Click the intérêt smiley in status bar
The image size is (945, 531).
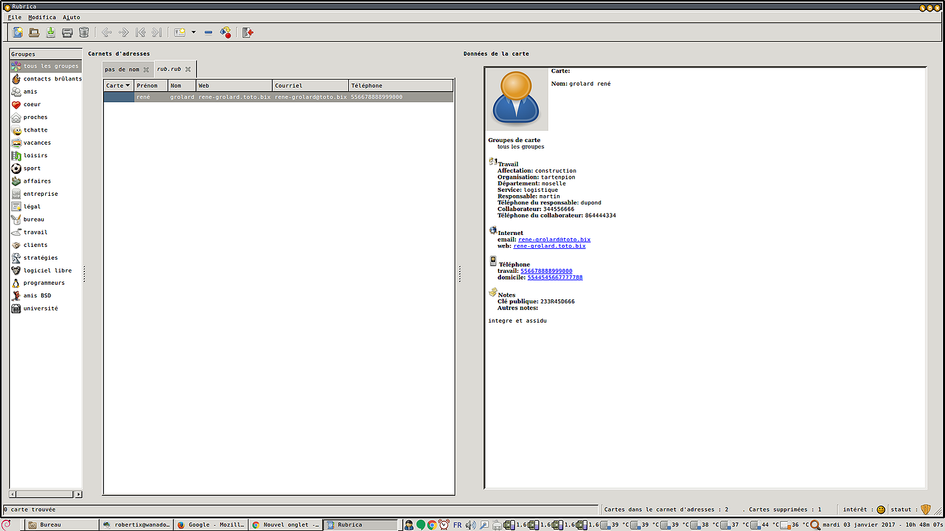[881, 510]
